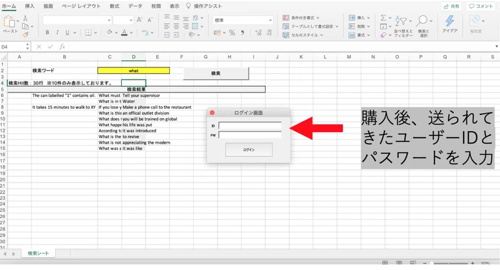Click the Clear eraser icon
The height and width of the screenshot is (270, 500).
(383, 35)
